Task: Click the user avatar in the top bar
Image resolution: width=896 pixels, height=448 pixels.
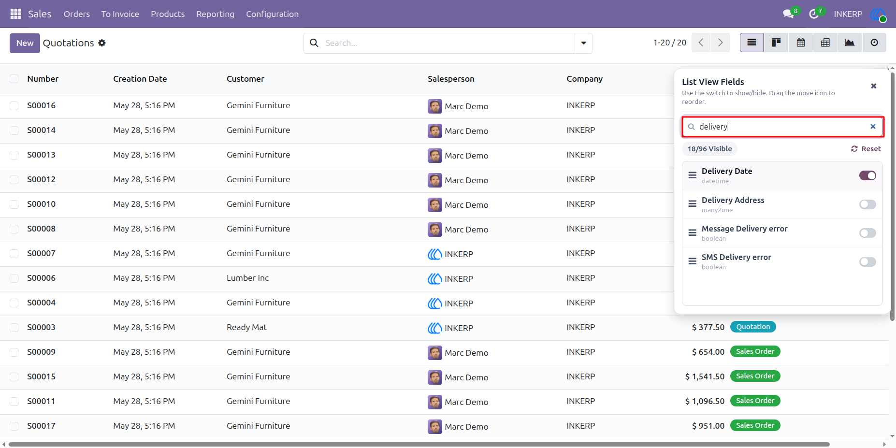Action: pyautogui.click(x=878, y=14)
